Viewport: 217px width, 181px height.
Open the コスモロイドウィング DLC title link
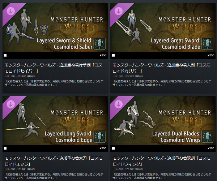[x=161, y=161]
